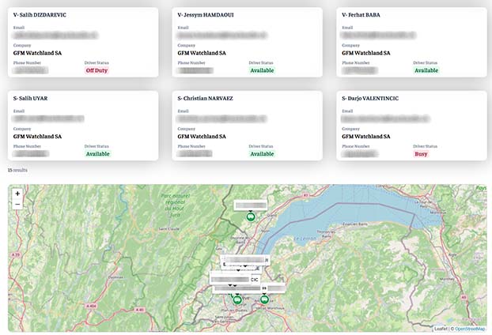Click the Saint-Claude town label on map
This screenshot has height=335, width=492.
[x=168, y=229]
